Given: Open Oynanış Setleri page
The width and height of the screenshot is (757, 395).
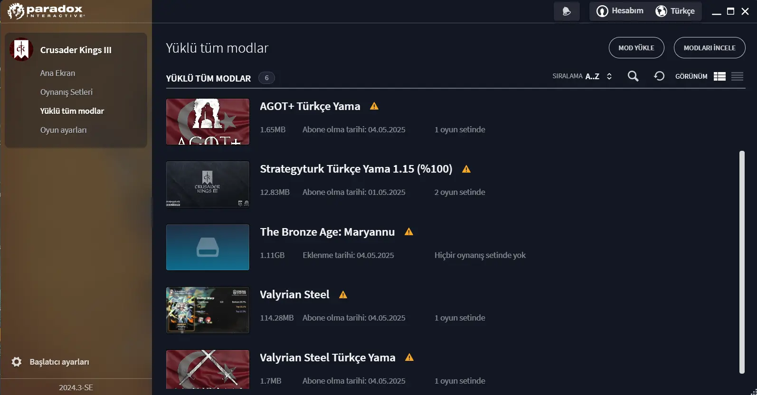Looking at the screenshot, I should 66,92.
